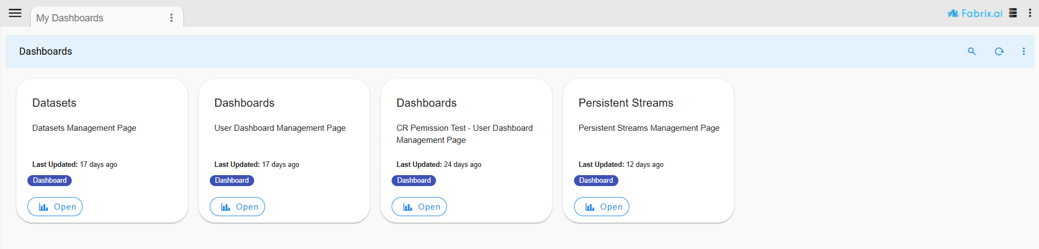Refresh the Dashboards list
Image resolution: width=1039 pixels, height=249 pixels.
[999, 51]
